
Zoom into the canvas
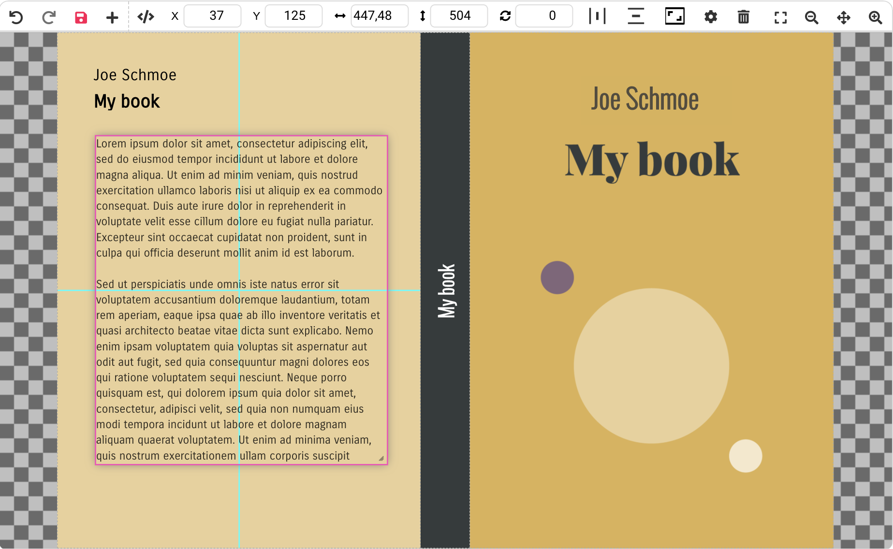point(876,16)
